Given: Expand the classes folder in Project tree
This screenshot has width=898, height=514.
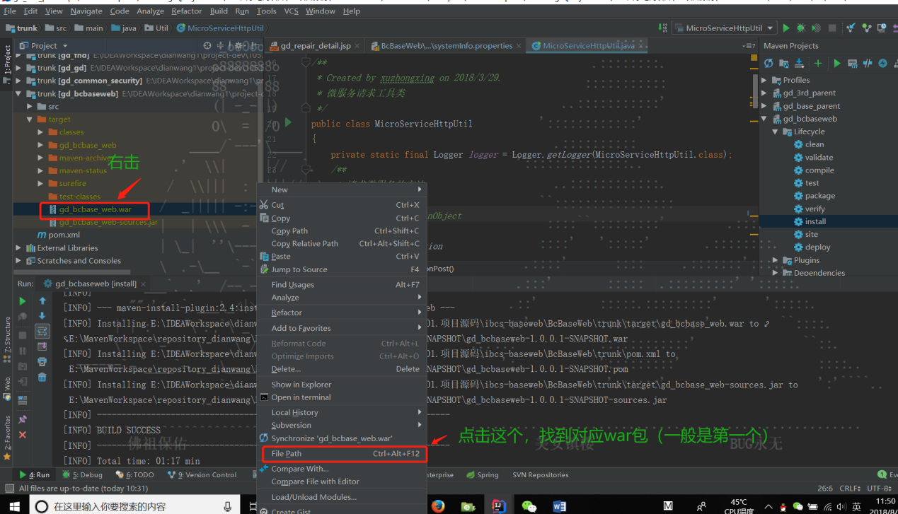Looking at the screenshot, I should [40, 132].
